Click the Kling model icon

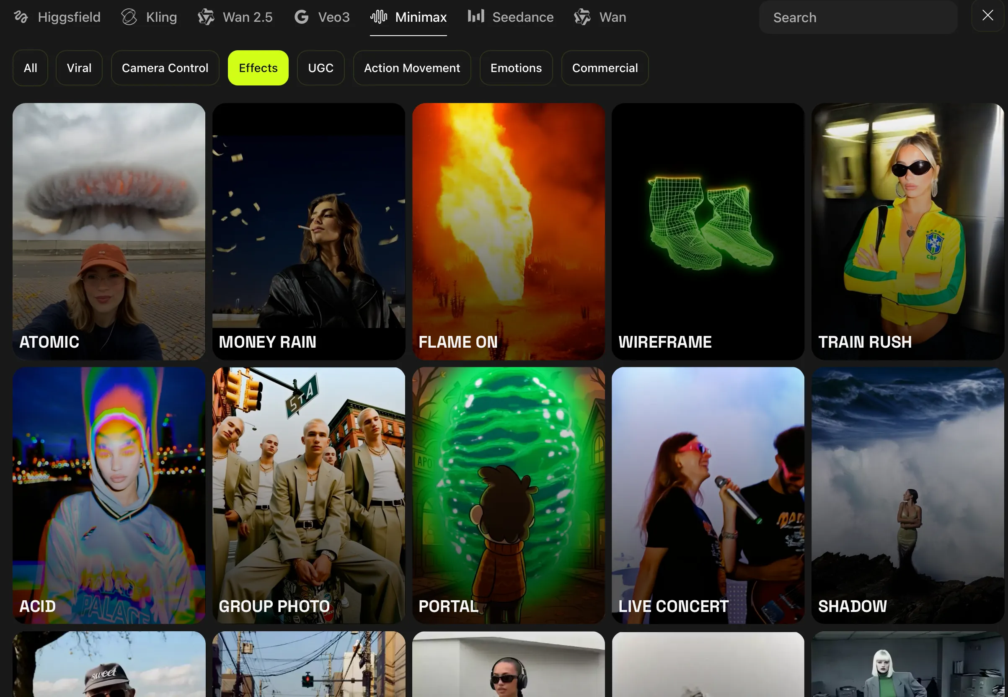[129, 17]
